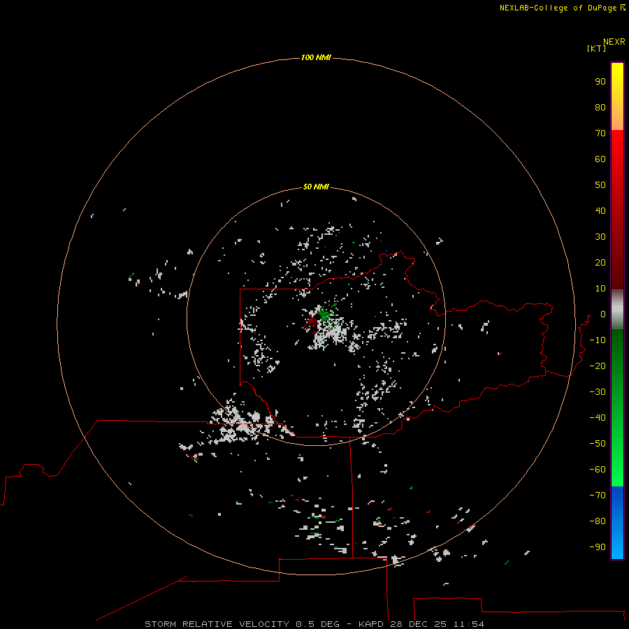Image resolution: width=629 pixels, height=629 pixels.
Task: Click the blue bottom segment of velocity scale
Action: point(617,523)
